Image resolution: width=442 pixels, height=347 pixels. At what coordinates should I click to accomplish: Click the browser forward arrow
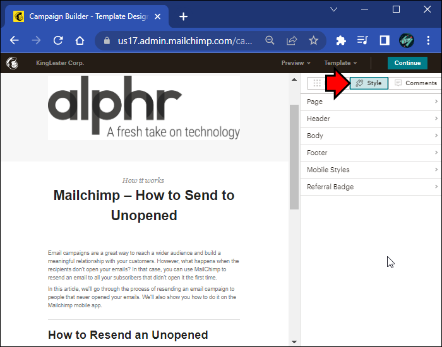[36, 40]
